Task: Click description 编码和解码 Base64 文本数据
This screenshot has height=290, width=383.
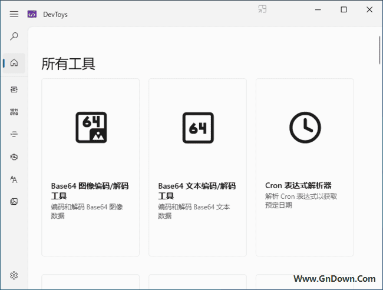Action: (x=194, y=211)
